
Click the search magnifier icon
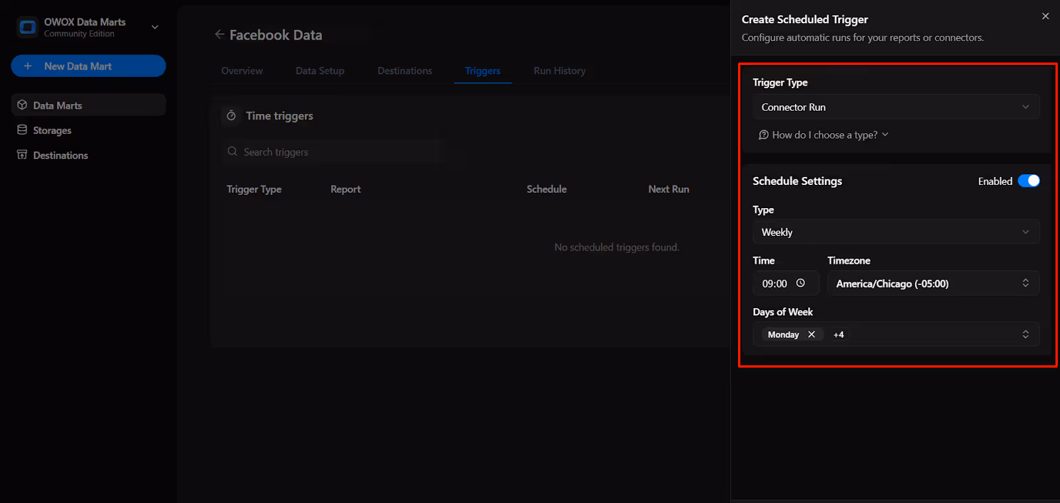coord(233,151)
